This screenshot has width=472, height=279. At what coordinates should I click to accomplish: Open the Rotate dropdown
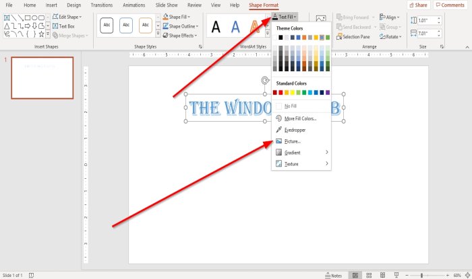click(x=390, y=36)
